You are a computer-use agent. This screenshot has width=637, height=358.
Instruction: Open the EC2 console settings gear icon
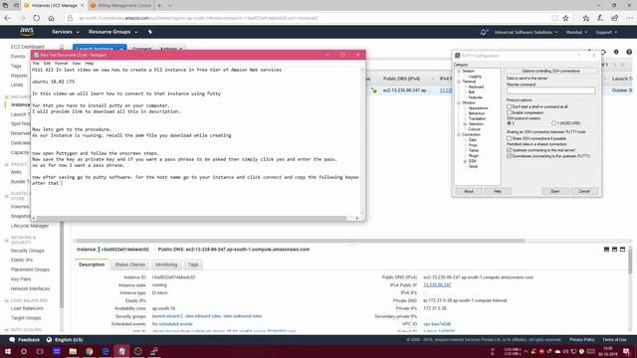tap(616, 52)
